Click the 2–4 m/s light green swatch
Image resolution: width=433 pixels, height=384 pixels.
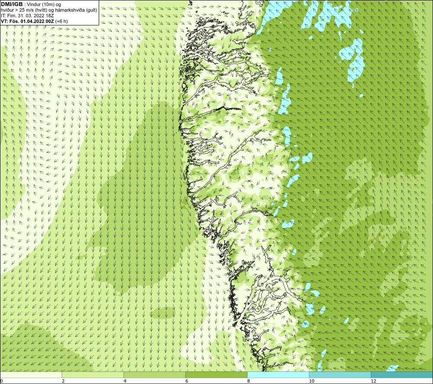point(93,374)
